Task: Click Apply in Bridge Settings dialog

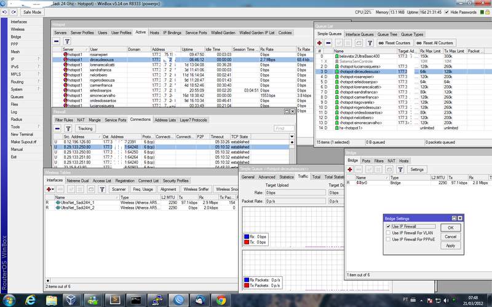Action: [x=450, y=246]
